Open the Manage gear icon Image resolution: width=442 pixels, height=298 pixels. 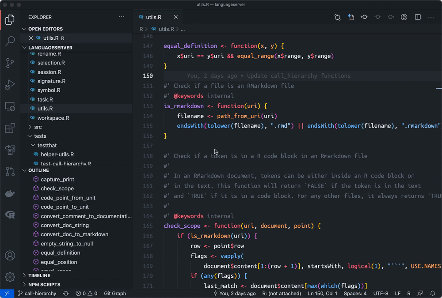10,277
